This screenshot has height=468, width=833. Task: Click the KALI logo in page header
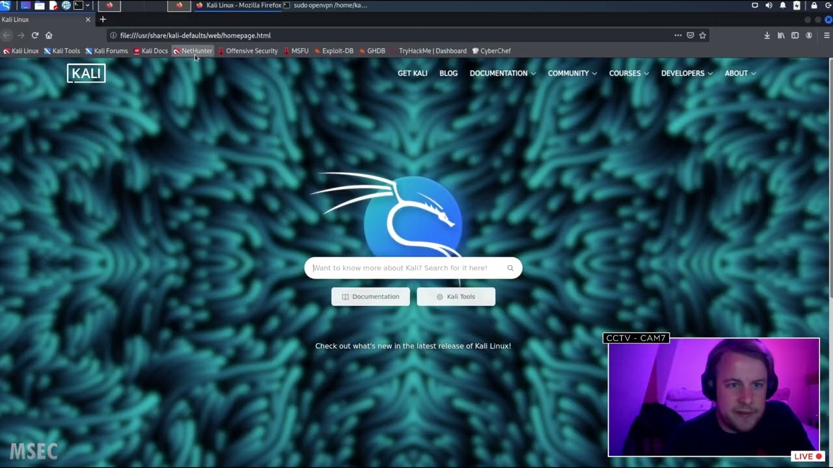(x=86, y=73)
